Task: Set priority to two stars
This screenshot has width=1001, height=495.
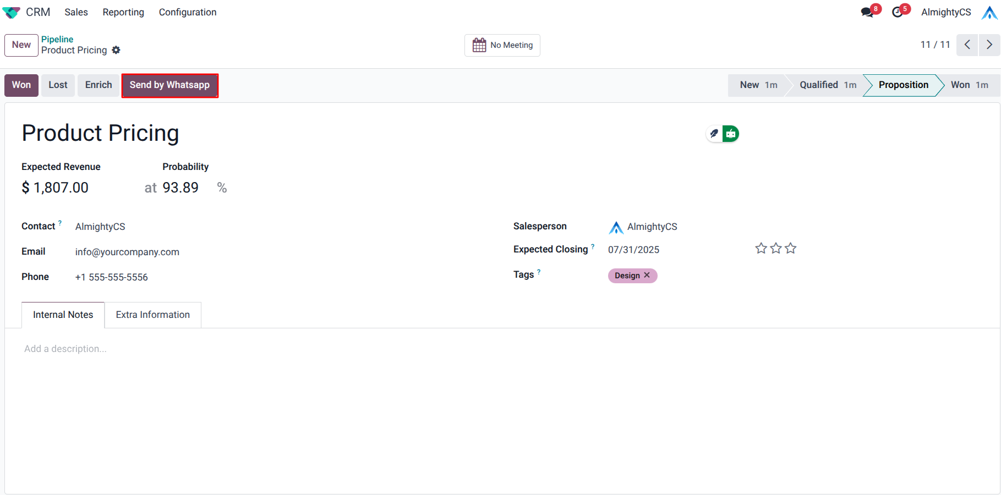Action: tap(776, 249)
